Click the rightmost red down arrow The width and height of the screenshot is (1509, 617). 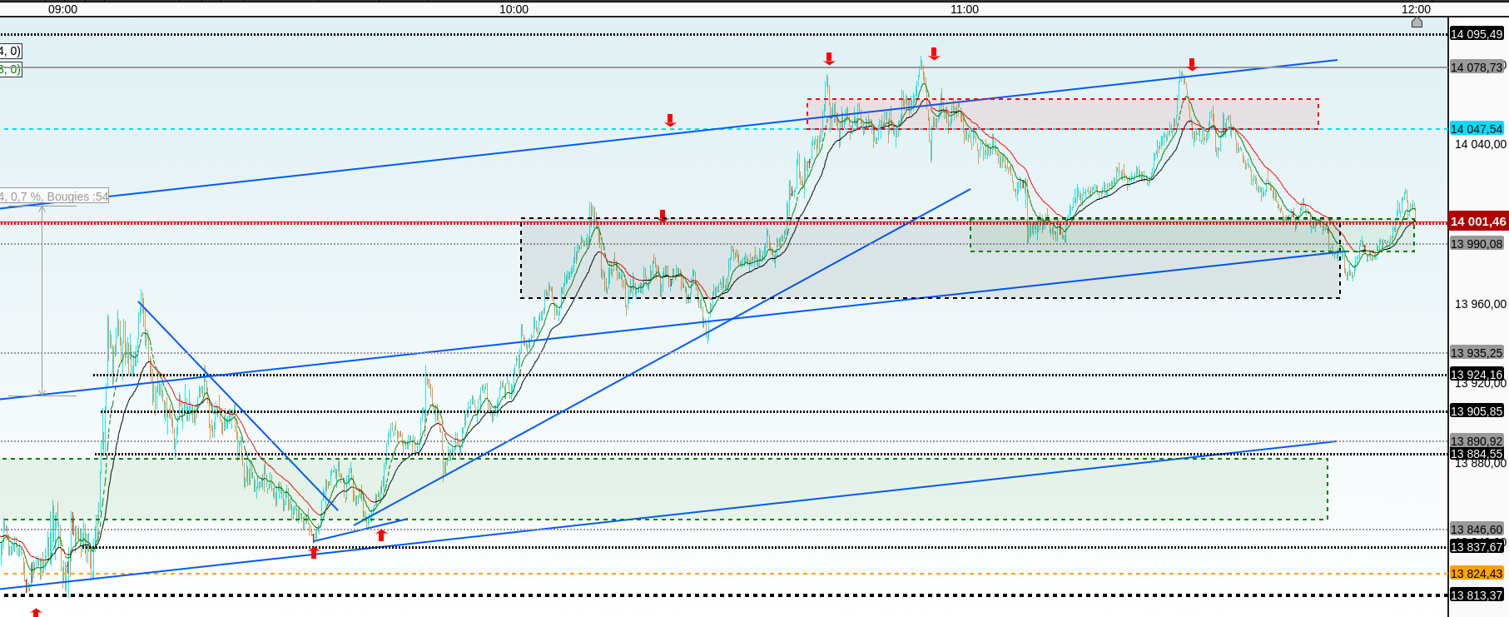1192,65
